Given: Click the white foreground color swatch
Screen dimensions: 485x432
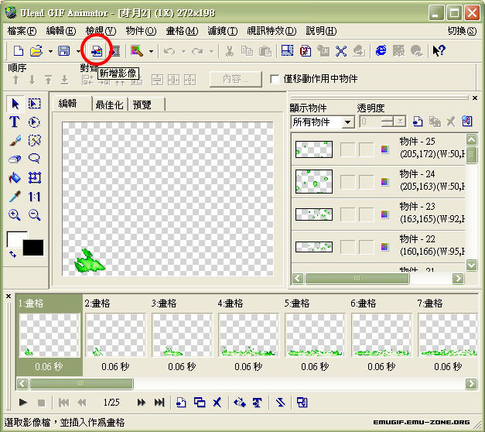Looking at the screenshot, I should click(x=14, y=238).
